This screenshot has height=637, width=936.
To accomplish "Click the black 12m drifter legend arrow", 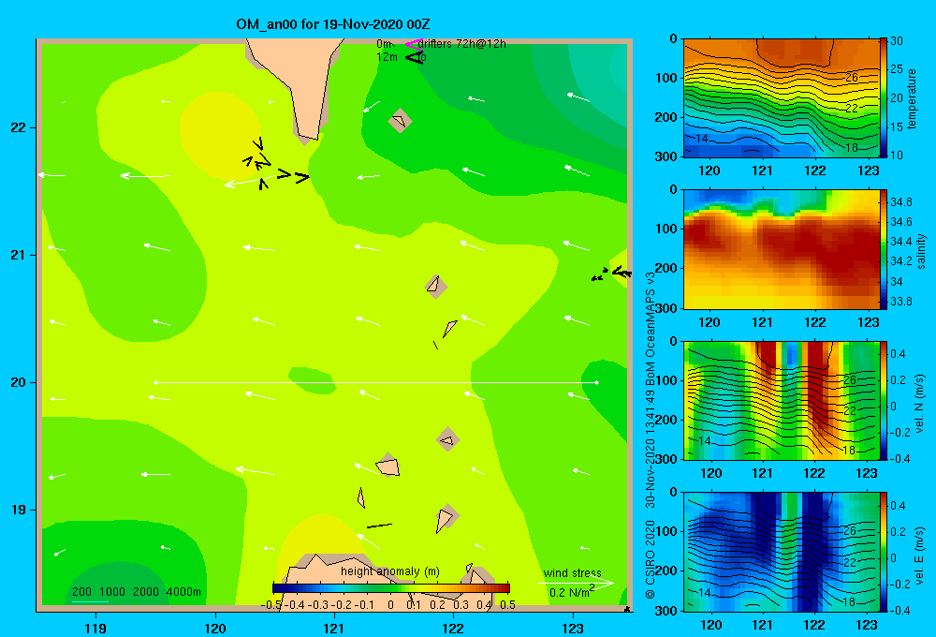I will pos(415,57).
